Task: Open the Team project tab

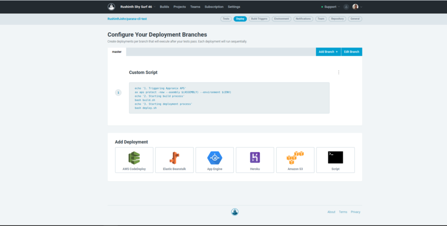Action: (321, 19)
